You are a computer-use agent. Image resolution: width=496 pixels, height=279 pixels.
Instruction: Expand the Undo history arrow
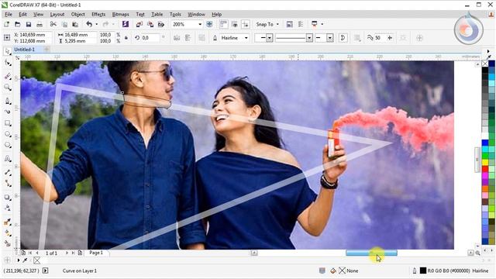(x=96, y=24)
